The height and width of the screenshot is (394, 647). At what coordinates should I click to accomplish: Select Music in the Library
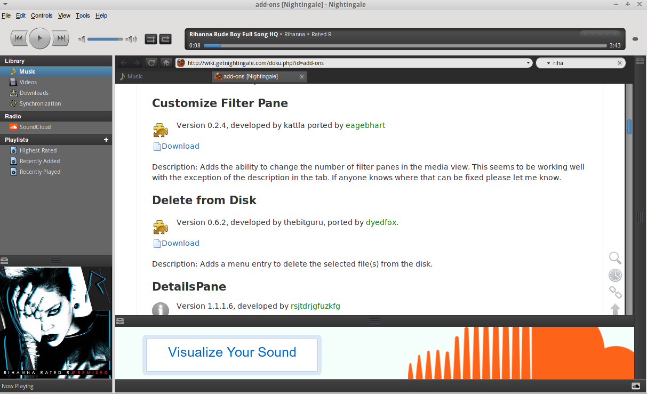(x=56, y=71)
